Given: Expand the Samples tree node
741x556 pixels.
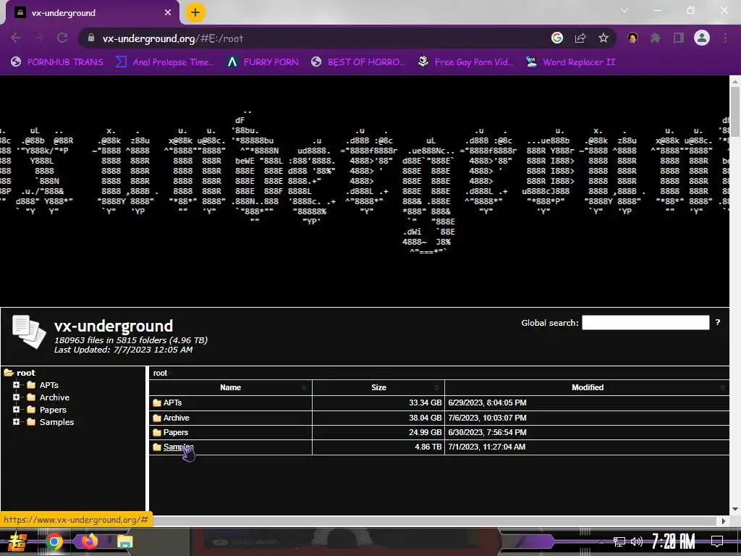Looking at the screenshot, I should click(x=16, y=422).
